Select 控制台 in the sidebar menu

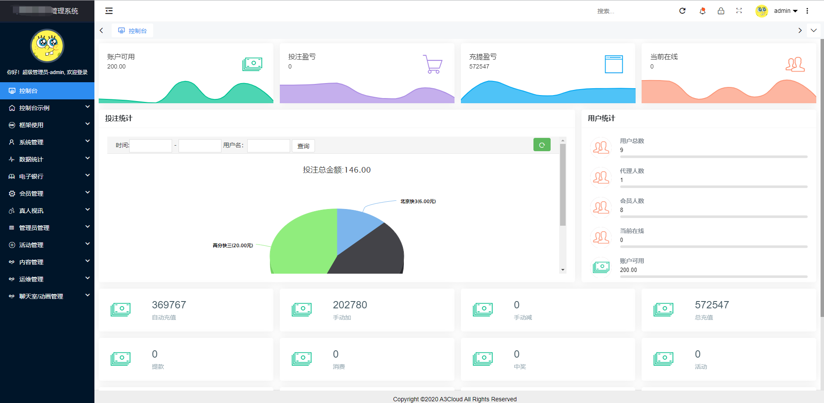[47, 91]
